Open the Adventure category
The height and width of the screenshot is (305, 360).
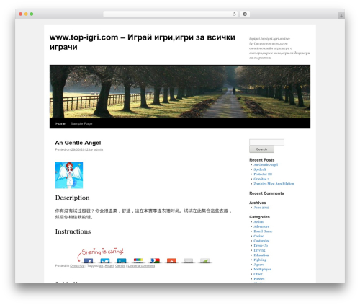click(261, 226)
